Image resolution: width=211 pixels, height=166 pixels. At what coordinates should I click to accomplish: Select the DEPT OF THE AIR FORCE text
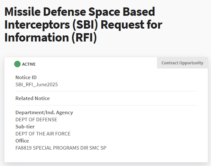click(43, 134)
